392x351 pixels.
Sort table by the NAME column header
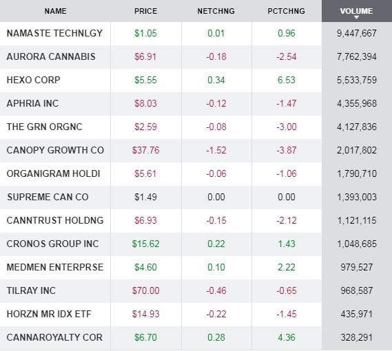55,11
